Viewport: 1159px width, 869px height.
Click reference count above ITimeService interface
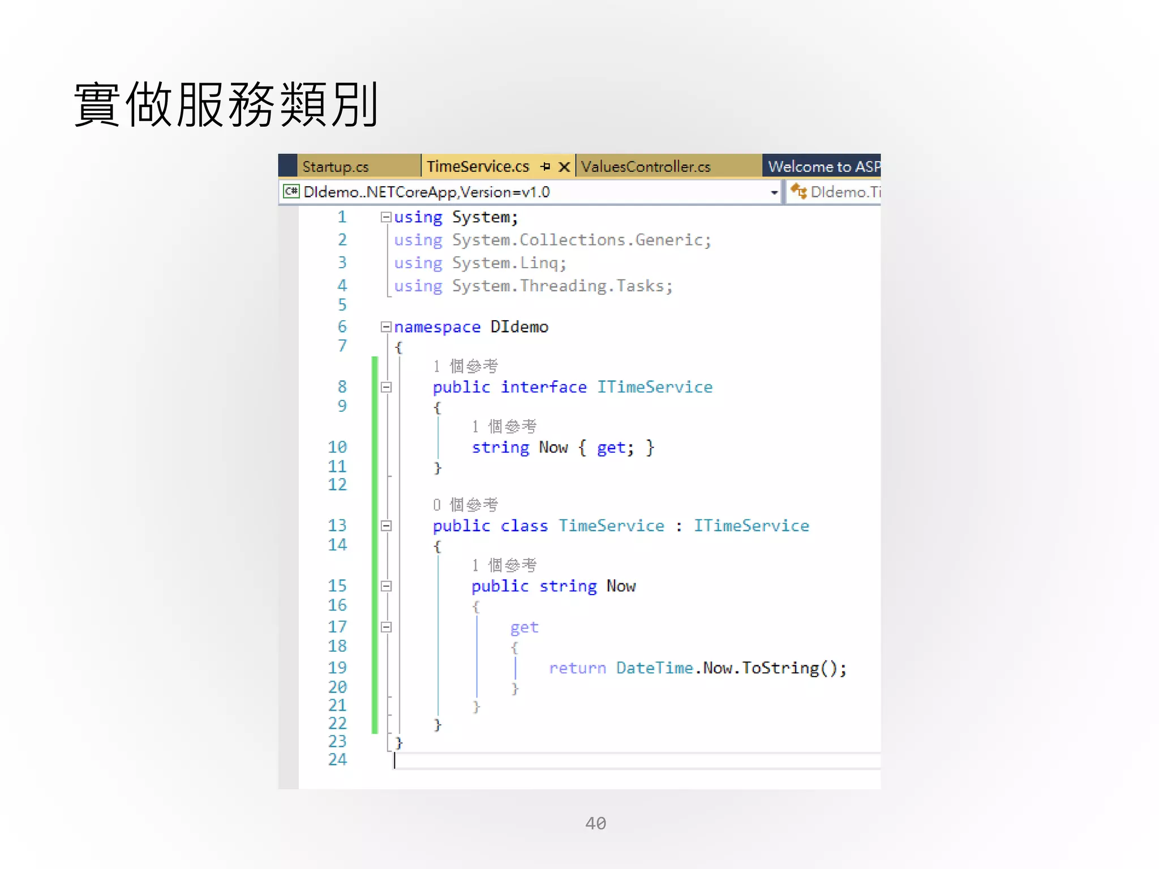pos(465,367)
